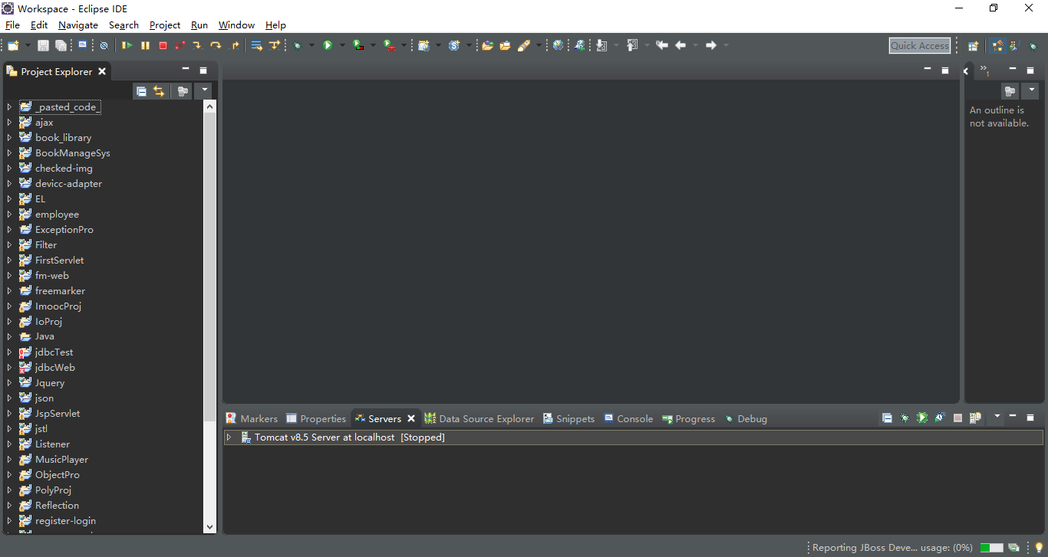Viewport: 1048px width, 557px height.
Task: Open dropdown next to New icon
Action: coord(28,46)
